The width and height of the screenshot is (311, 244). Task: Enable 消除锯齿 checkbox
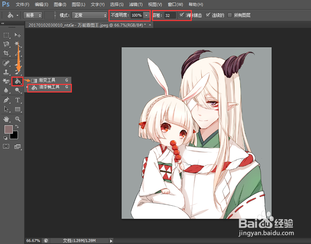tap(182, 15)
